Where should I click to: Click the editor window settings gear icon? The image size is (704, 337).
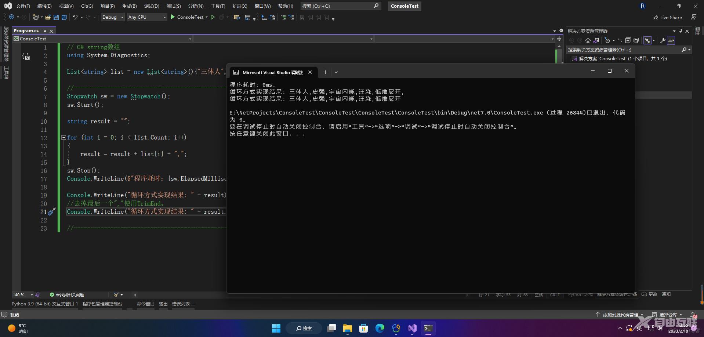click(x=561, y=31)
